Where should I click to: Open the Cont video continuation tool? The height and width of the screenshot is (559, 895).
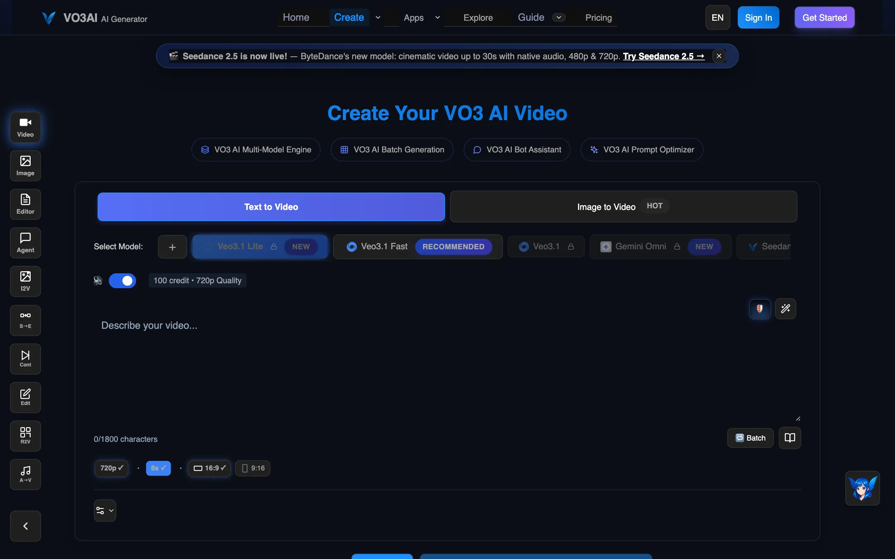coord(25,359)
